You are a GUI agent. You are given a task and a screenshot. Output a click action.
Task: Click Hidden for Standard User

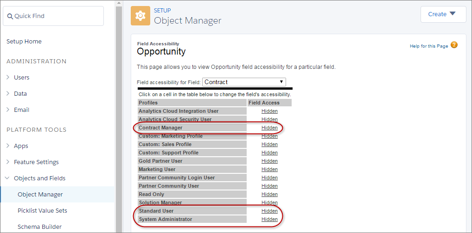pyautogui.click(x=269, y=211)
